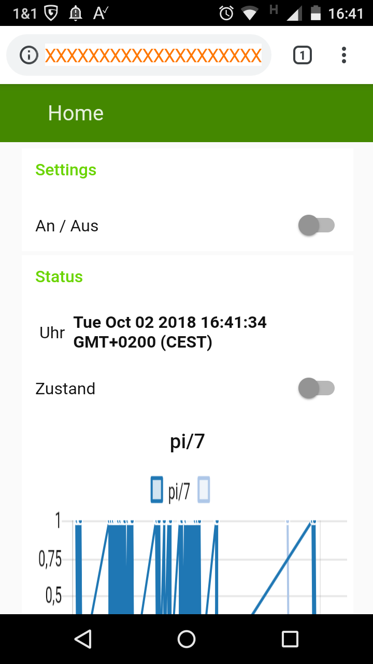Tap the battery status icon
This screenshot has height=664, width=373.
(315, 13)
